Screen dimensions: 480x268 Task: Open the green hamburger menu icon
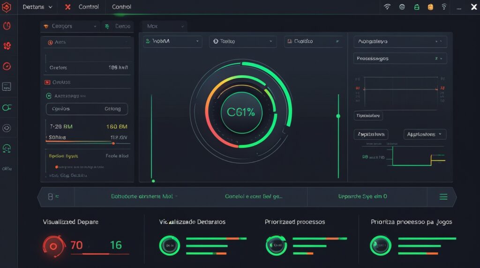click(443, 197)
